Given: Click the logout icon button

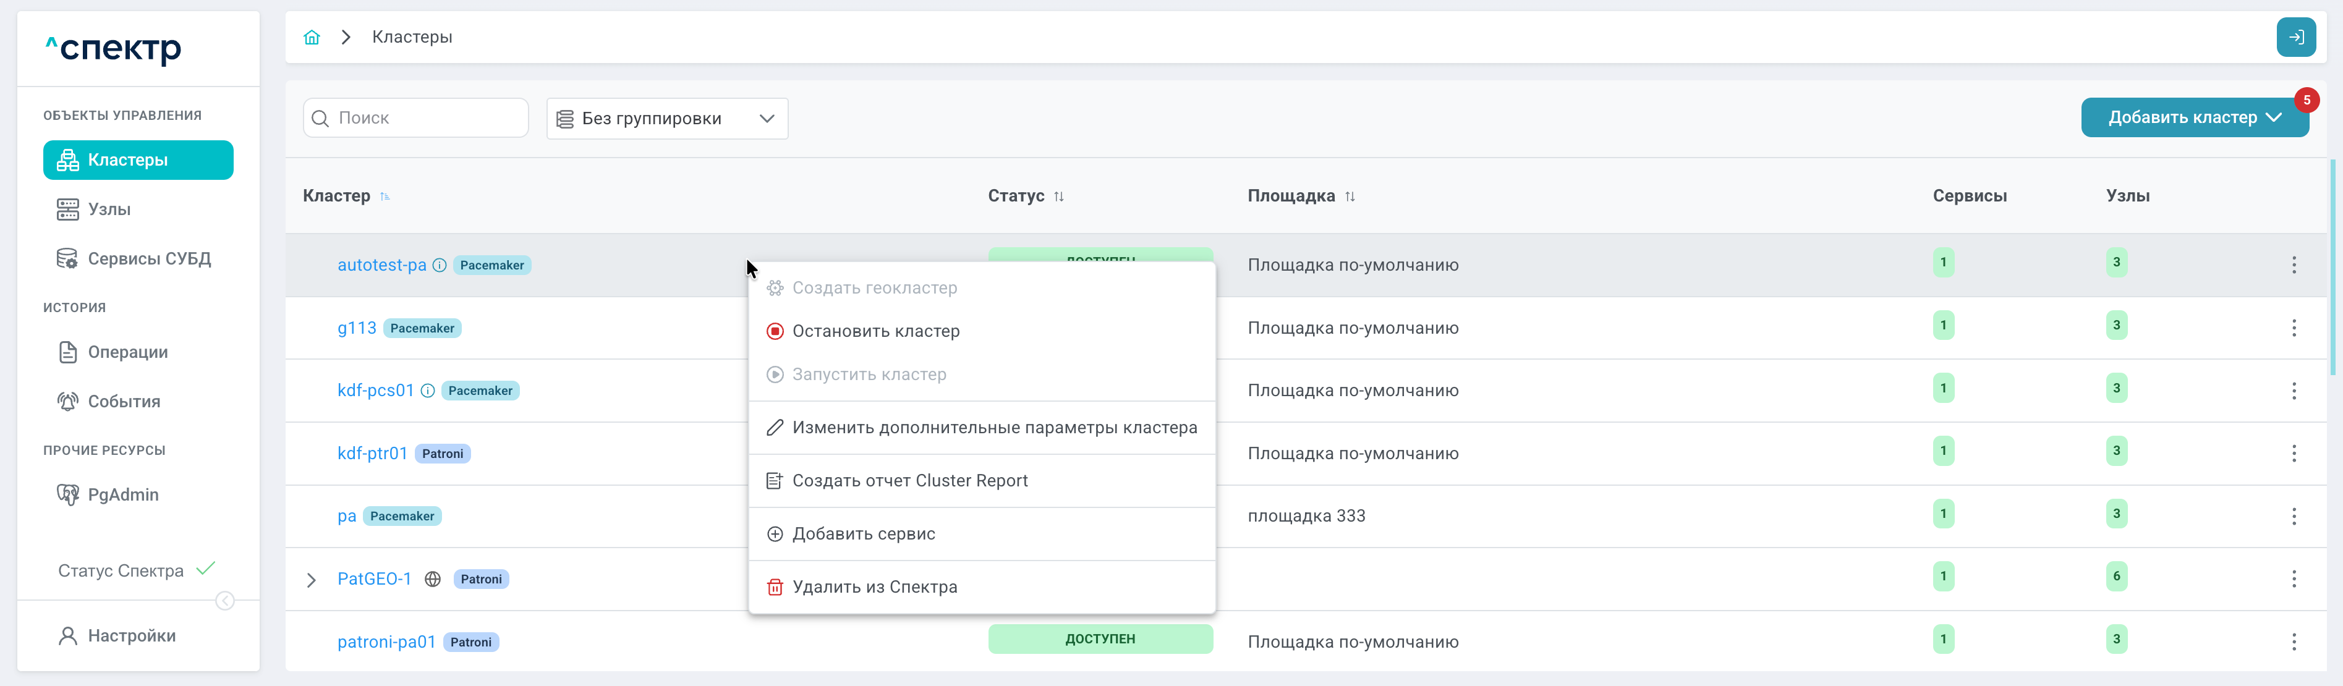Looking at the screenshot, I should (x=2295, y=37).
